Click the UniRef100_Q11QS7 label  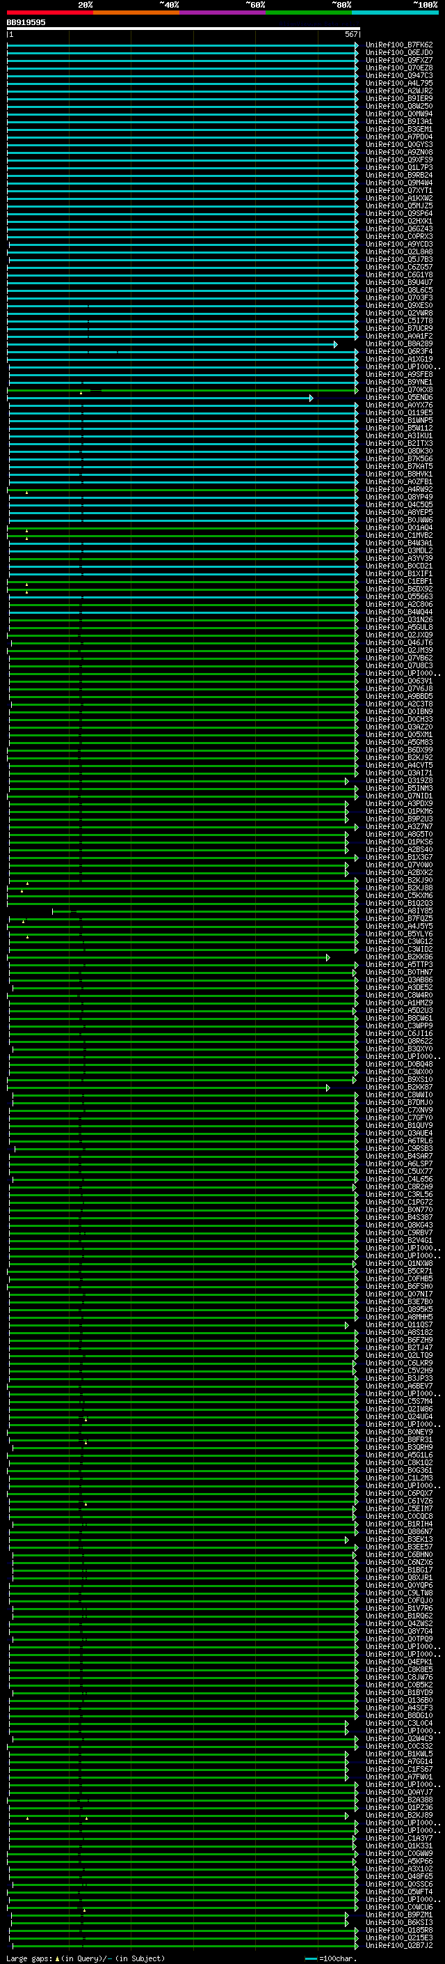pyautogui.click(x=398, y=1325)
